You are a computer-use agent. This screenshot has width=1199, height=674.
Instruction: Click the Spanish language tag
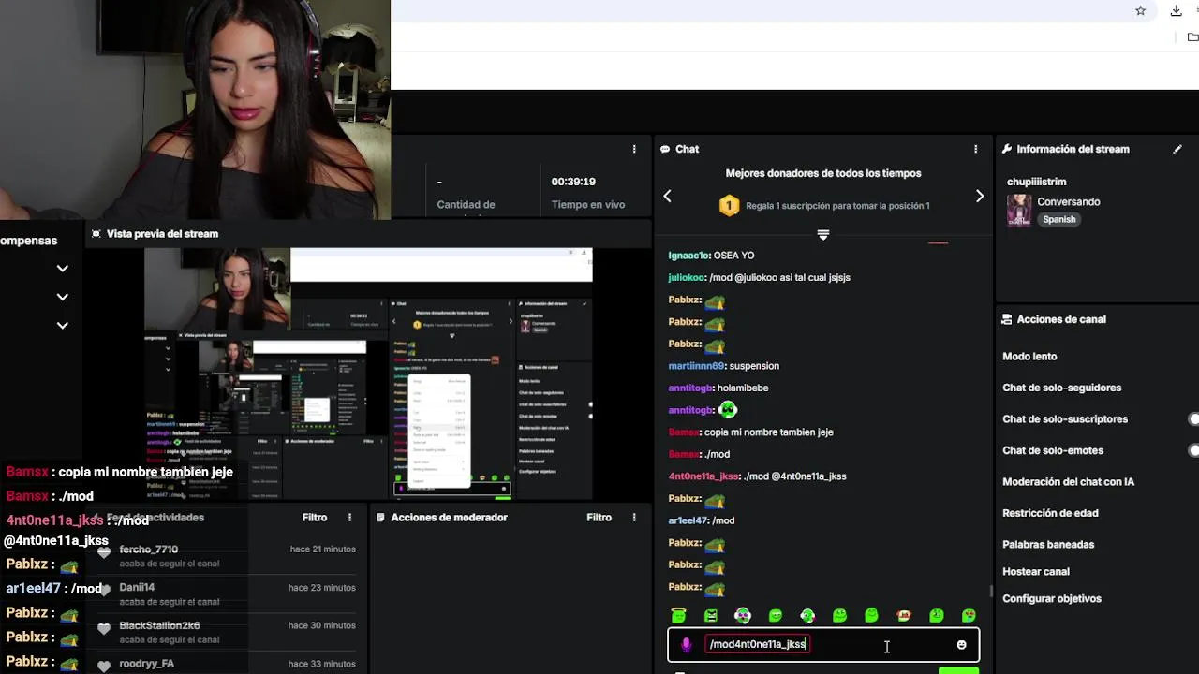[x=1059, y=219]
